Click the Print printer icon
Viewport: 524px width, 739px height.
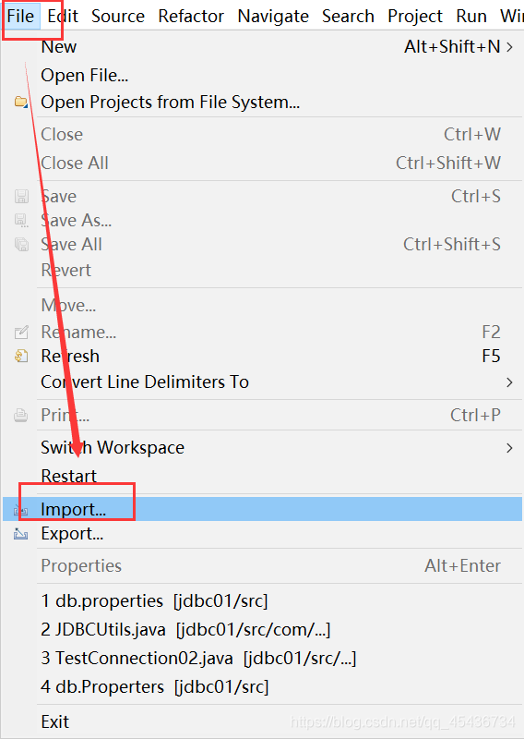pos(21,415)
